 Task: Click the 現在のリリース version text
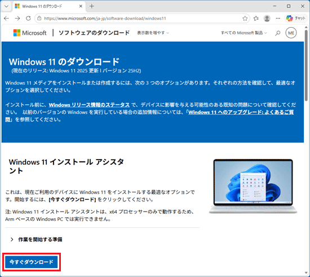point(76,71)
